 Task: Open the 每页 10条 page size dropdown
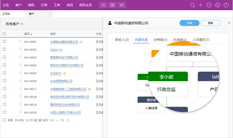point(51,120)
